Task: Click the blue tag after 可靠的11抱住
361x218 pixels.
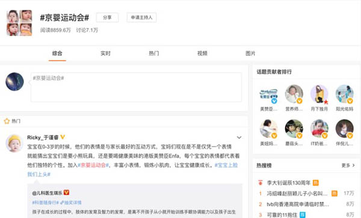Action: (303, 215)
